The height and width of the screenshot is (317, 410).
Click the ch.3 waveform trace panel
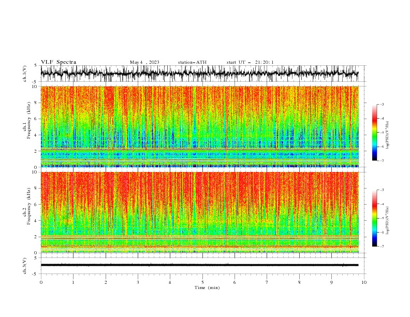pos(203,266)
